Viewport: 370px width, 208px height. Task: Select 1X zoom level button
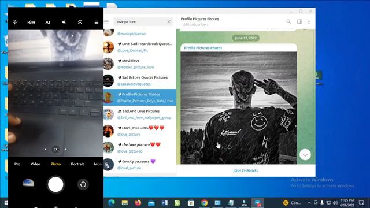[55, 149]
